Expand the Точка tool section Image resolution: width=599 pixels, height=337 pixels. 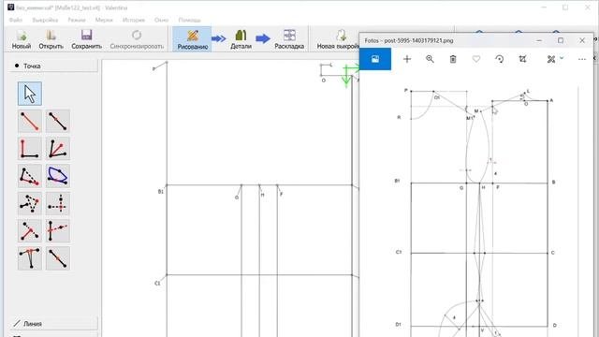[x=53, y=66]
